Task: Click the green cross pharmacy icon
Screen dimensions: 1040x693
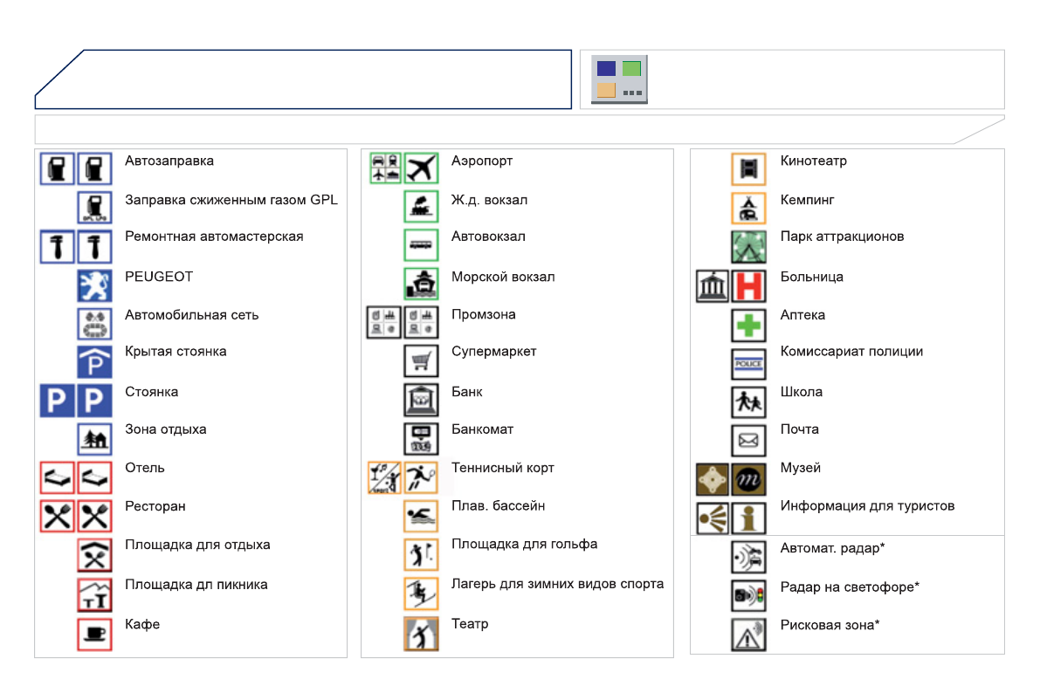Action: point(748,325)
